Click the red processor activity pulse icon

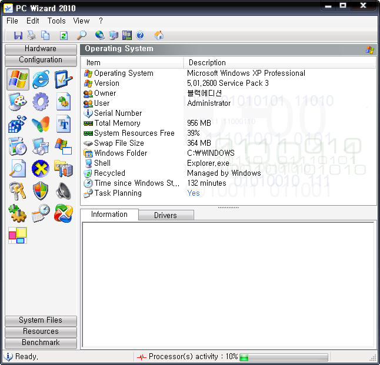click(142, 357)
